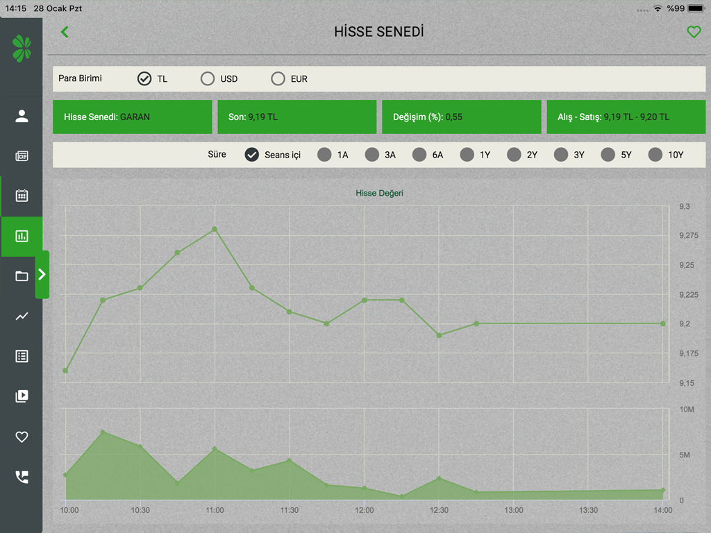Image resolution: width=711 pixels, height=533 pixels.
Task: Open the Garanti clover logo home
Action: click(22, 49)
